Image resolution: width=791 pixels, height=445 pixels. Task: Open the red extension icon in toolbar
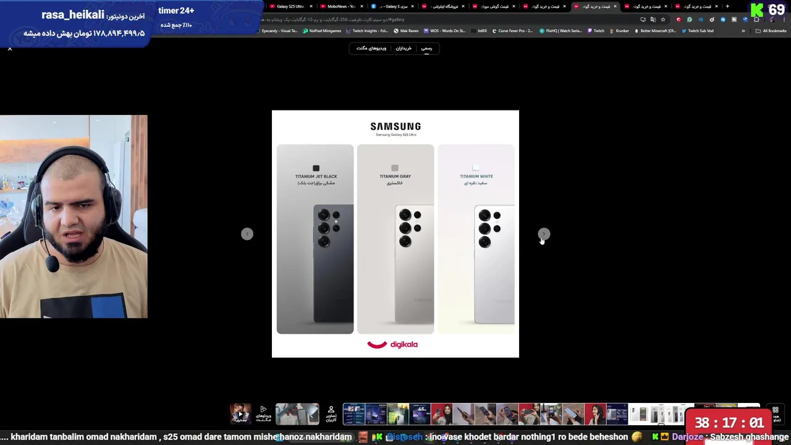tap(679, 20)
